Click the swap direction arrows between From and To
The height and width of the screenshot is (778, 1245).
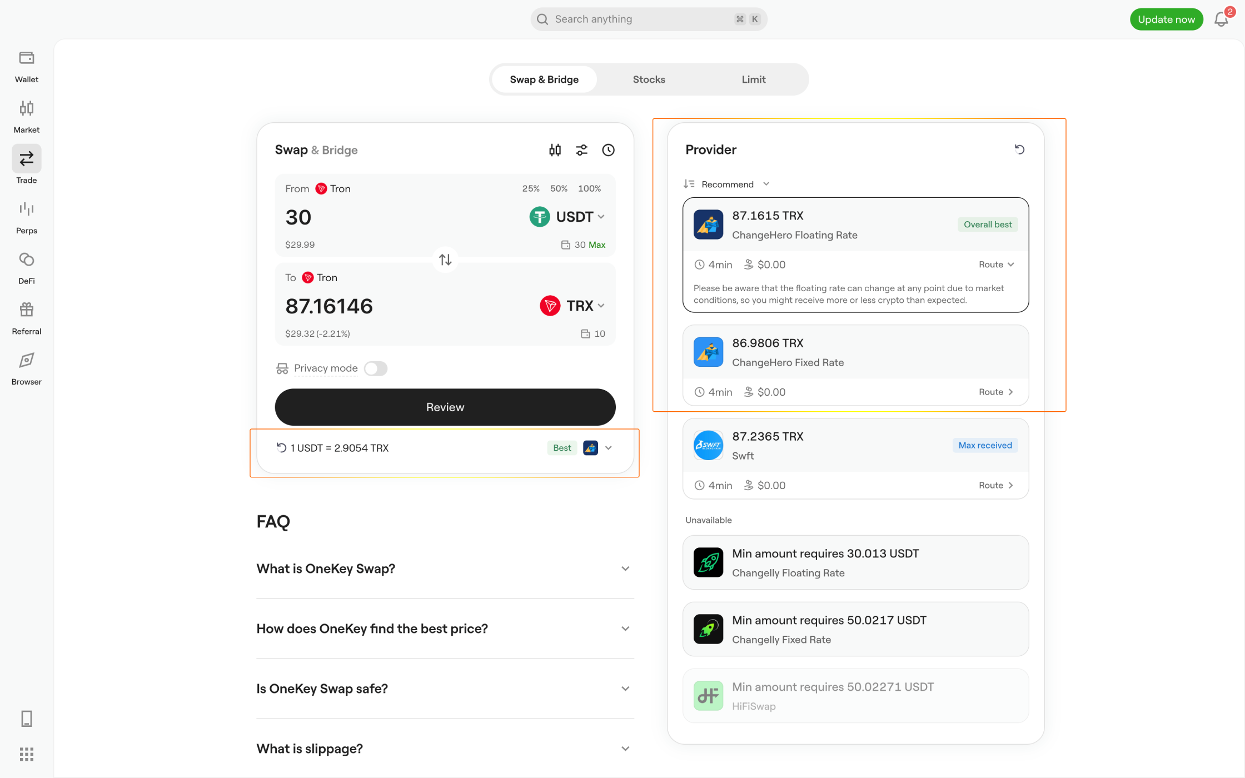pos(445,260)
